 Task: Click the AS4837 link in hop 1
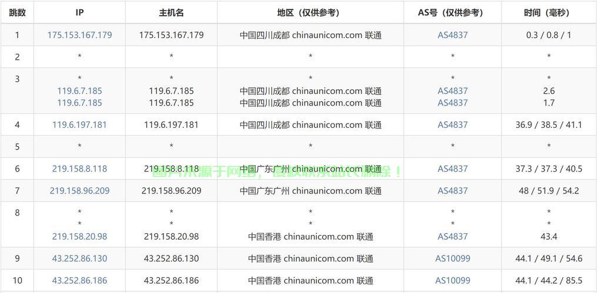pos(453,35)
